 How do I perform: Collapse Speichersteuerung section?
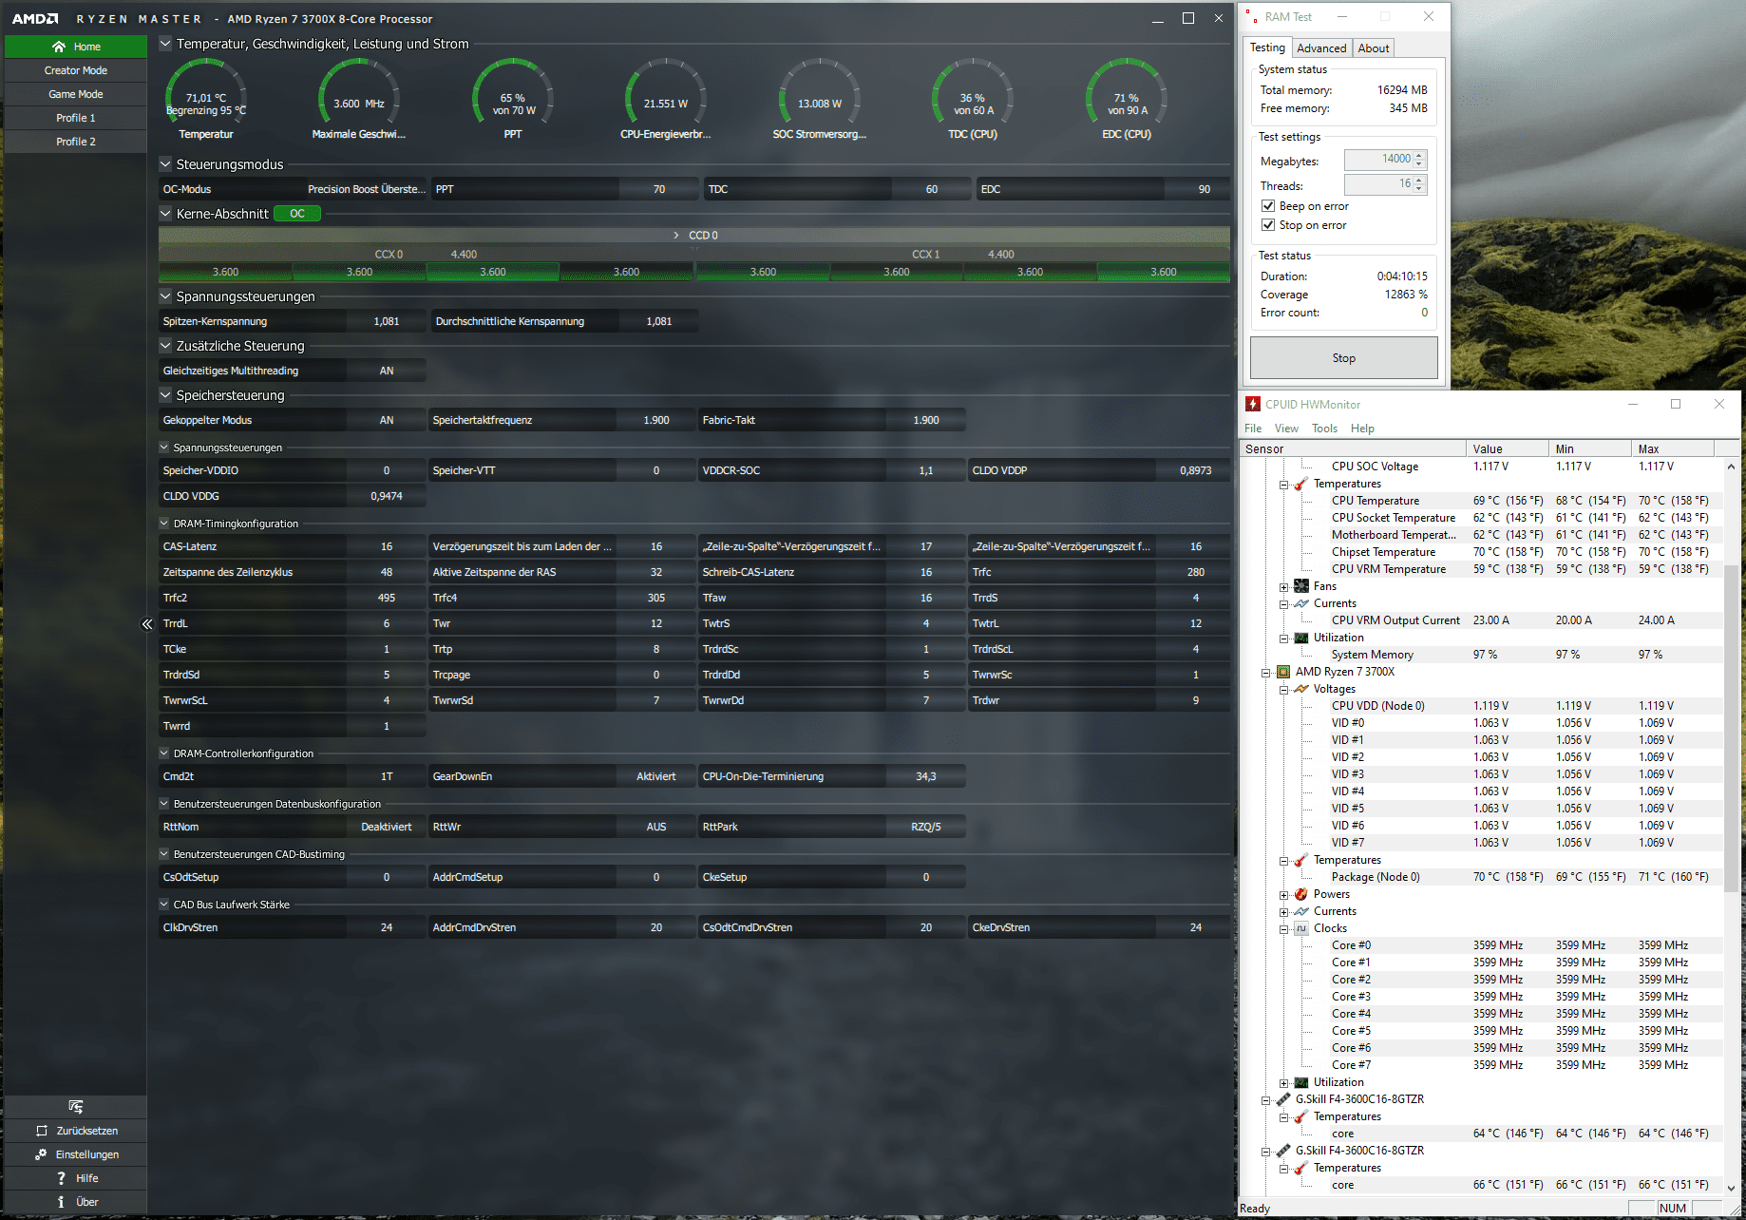(x=165, y=395)
